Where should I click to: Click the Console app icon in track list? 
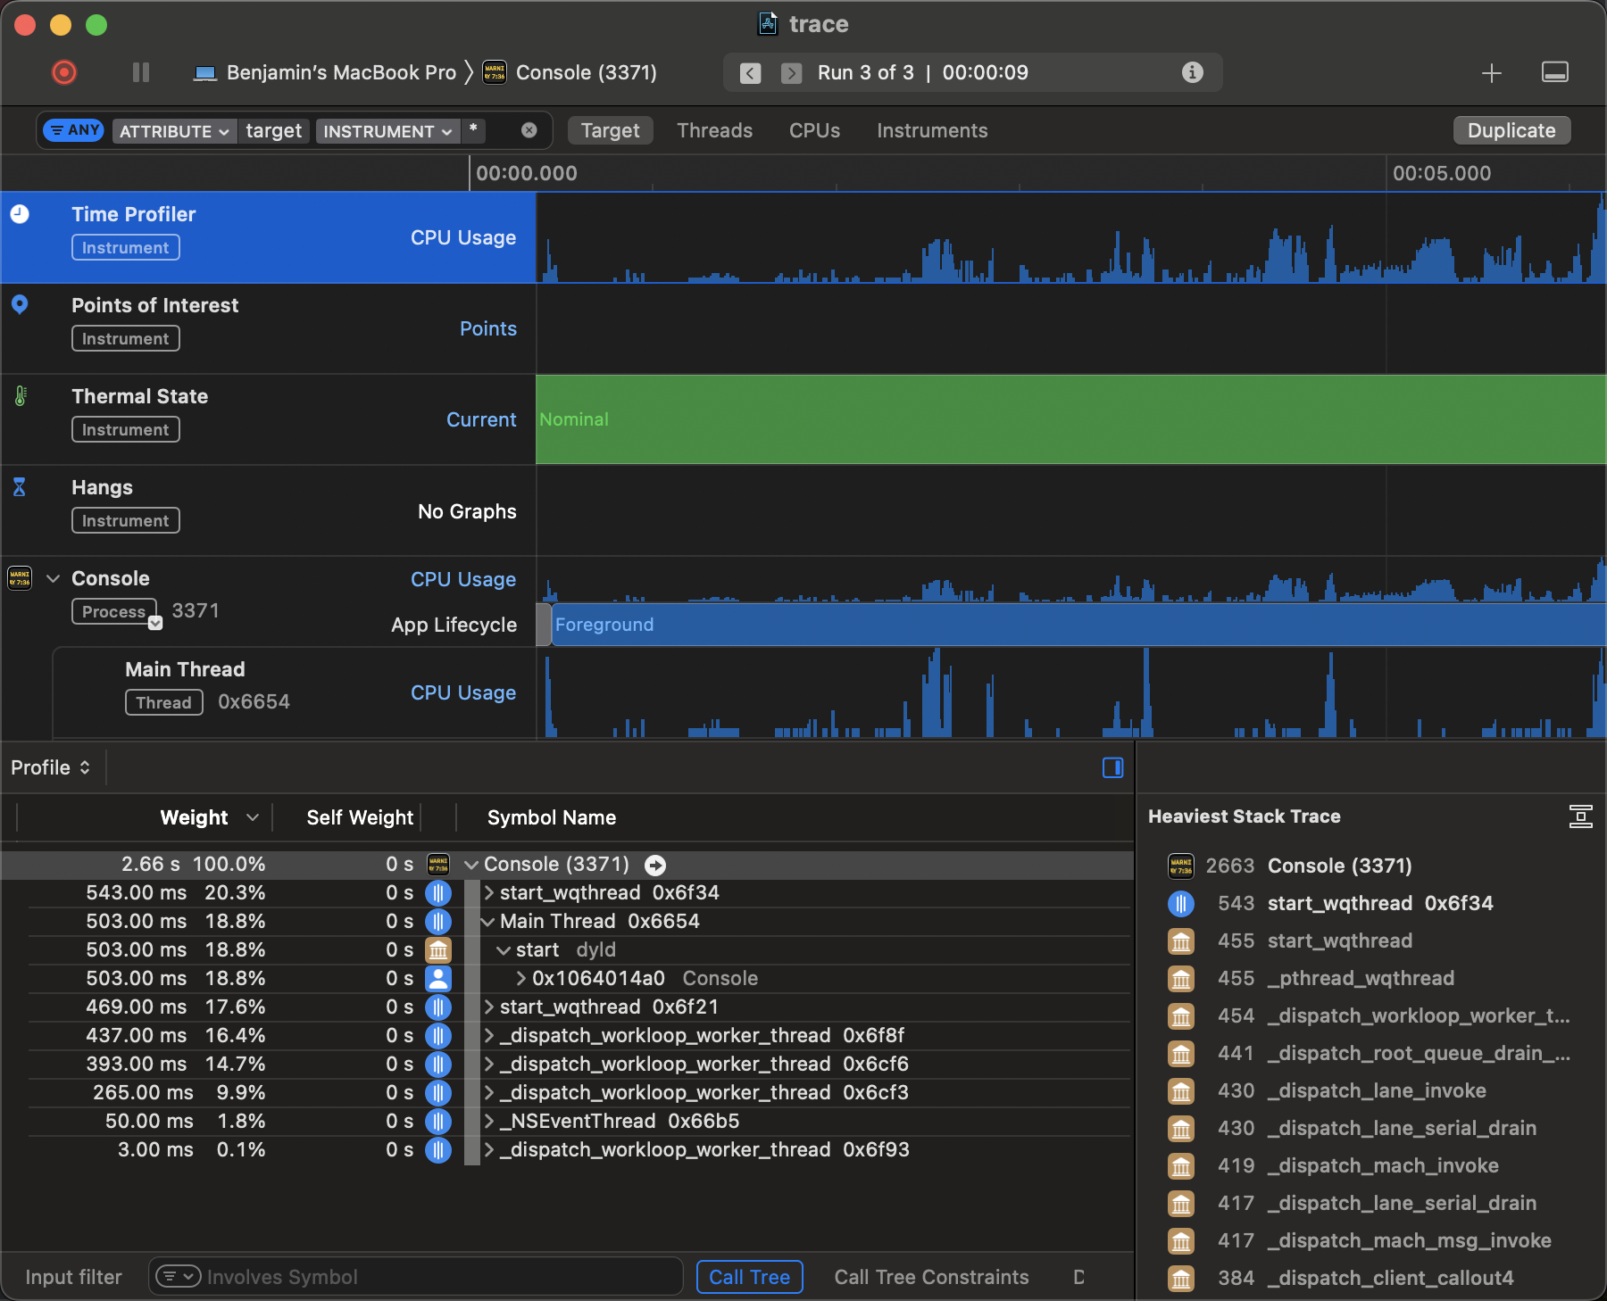click(x=20, y=578)
